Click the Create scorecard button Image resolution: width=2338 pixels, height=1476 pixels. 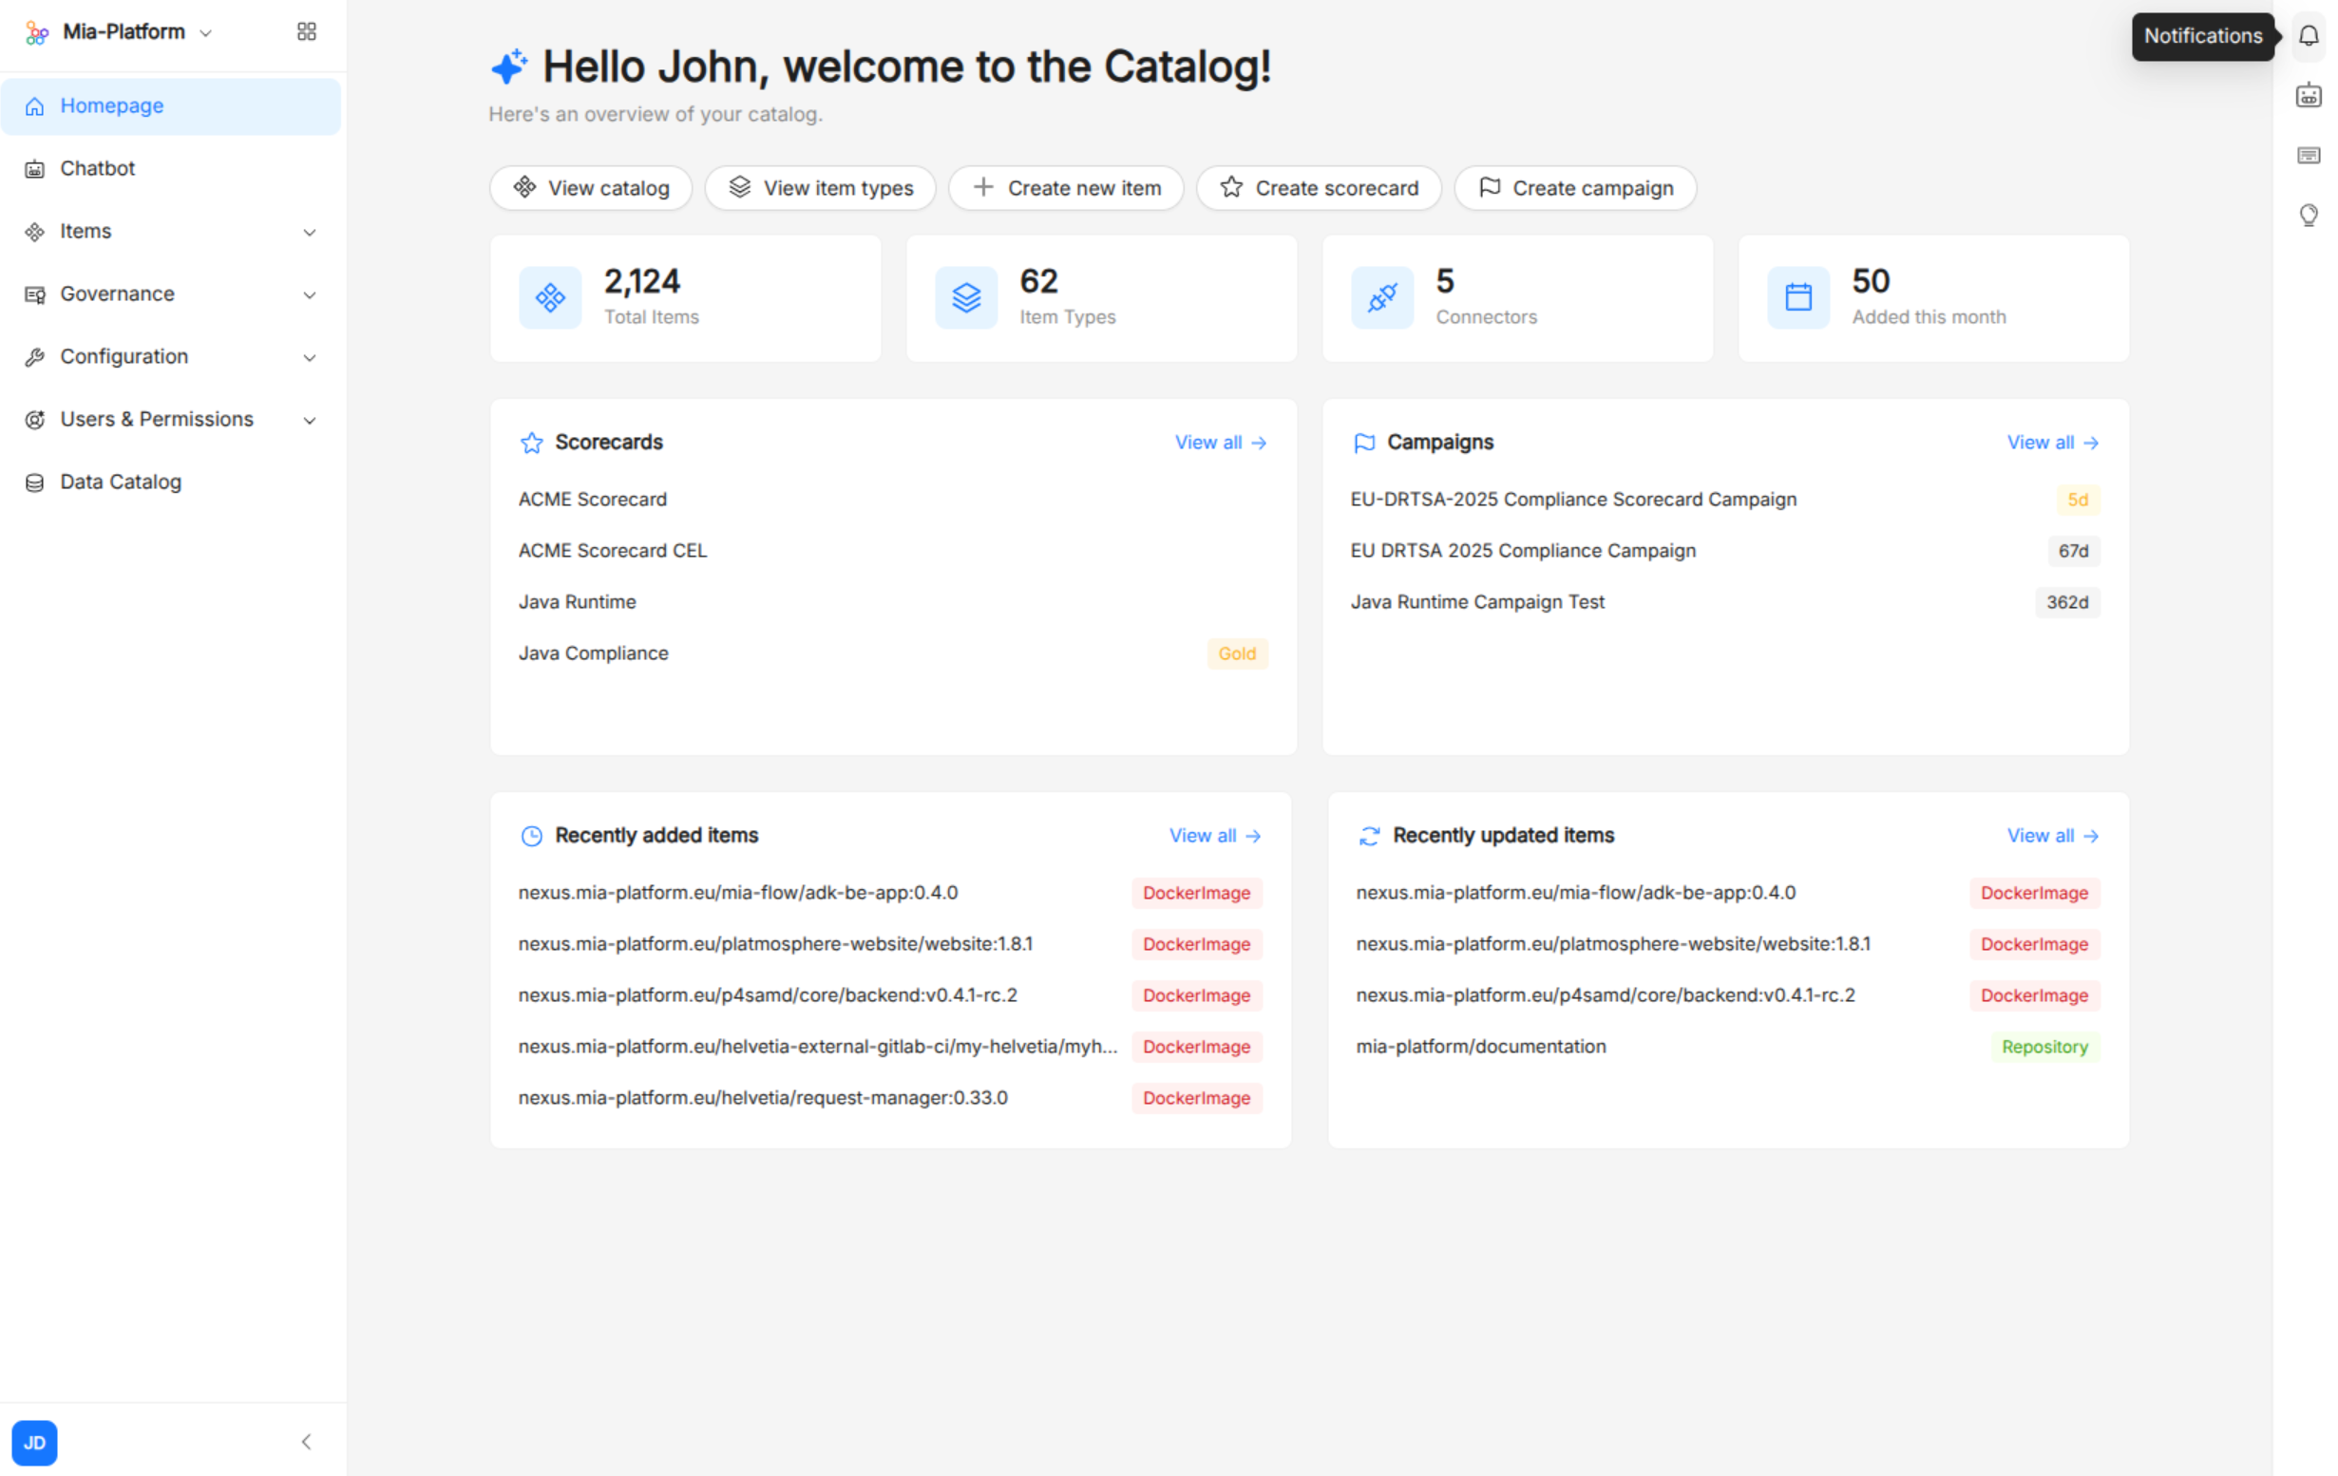(x=1319, y=187)
